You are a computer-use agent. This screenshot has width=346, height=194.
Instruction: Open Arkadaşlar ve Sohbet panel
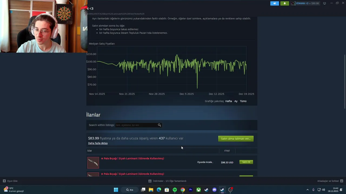pos(328,181)
